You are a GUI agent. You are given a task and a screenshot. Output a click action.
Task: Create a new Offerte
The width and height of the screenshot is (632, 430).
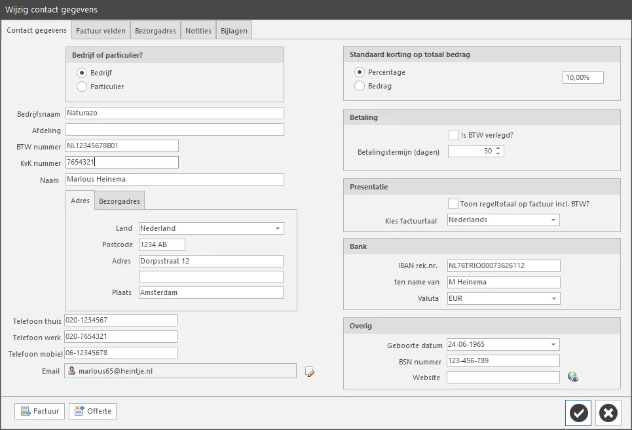(x=93, y=411)
